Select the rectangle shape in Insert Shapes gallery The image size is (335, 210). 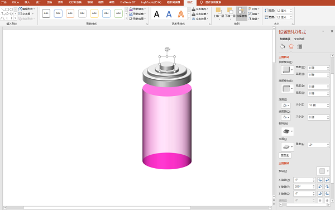coord(7,9)
